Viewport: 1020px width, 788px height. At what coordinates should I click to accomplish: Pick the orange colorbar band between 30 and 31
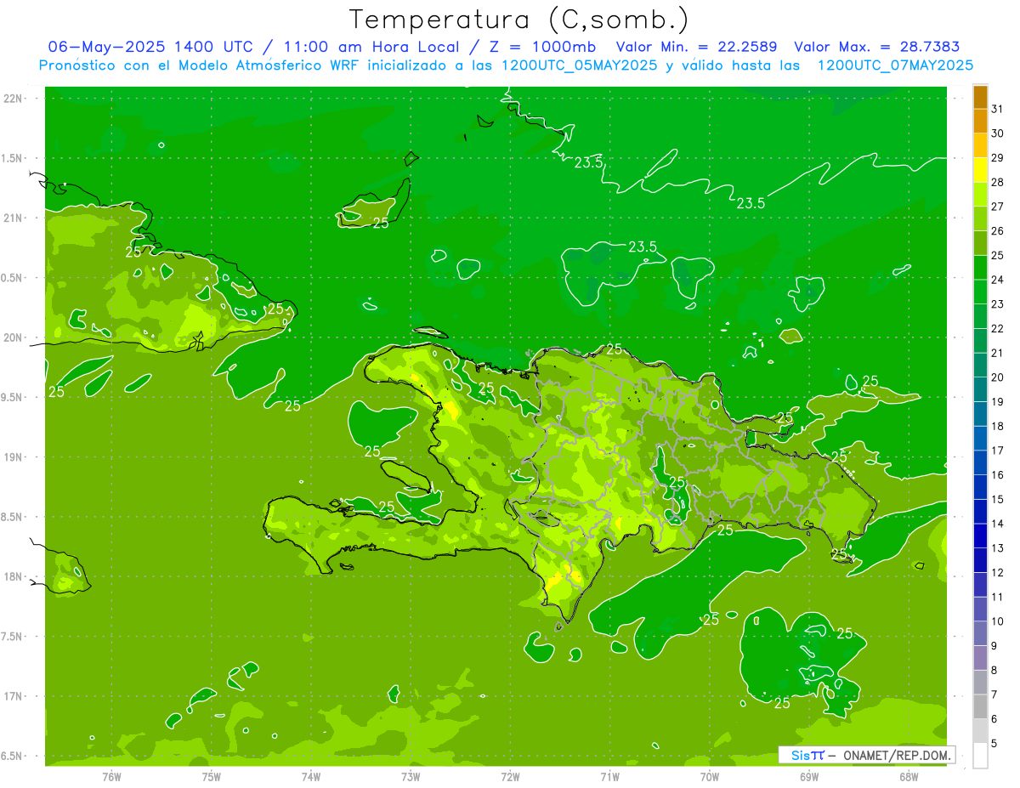point(980,122)
